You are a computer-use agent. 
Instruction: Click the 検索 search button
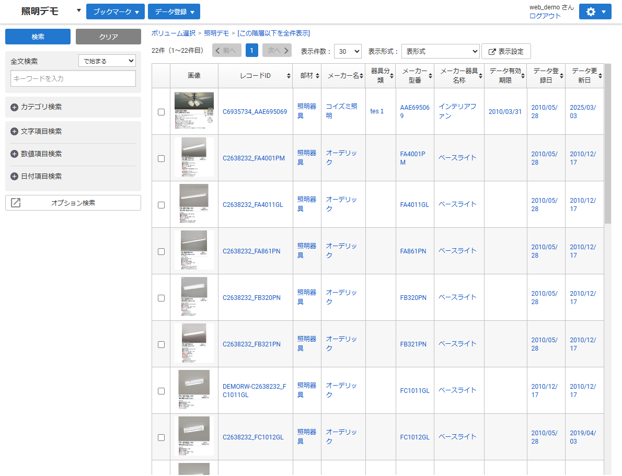[x=38, y=37]
